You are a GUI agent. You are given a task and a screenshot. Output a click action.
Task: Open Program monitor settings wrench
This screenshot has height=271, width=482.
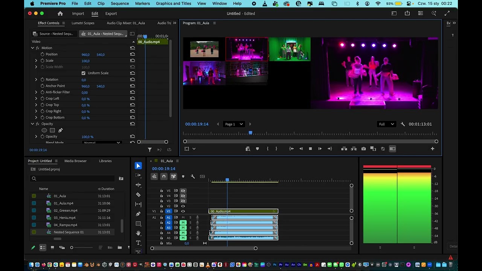tap(403, 124)
